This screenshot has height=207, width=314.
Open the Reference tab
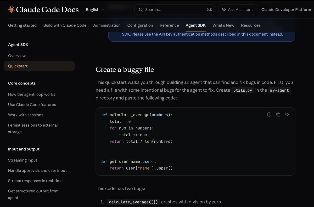[x=169, y=25]
